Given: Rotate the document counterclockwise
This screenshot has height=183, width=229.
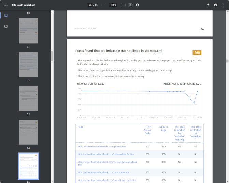Looking at the screenshot, I should (x=137, y=5).
